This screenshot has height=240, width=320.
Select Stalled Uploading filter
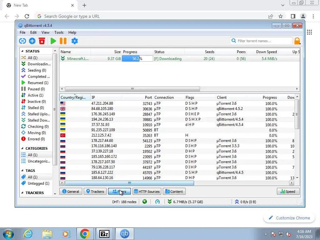point(36,114)
